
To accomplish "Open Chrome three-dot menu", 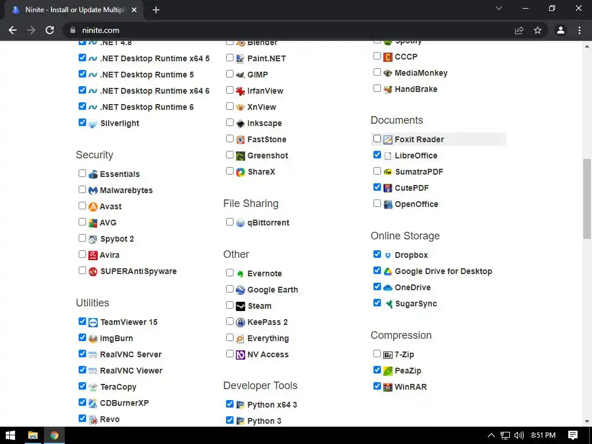I will click(579, 30).
